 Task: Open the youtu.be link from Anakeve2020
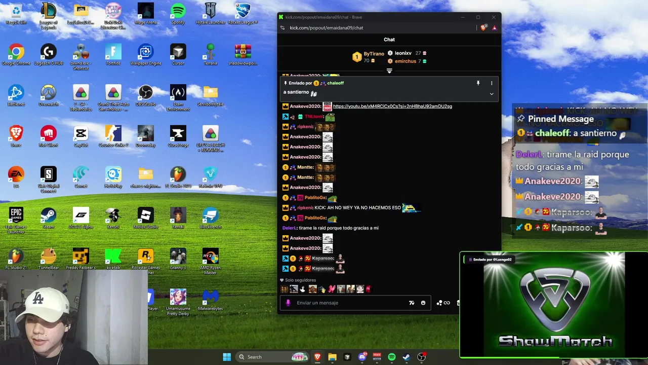point(392,106)
